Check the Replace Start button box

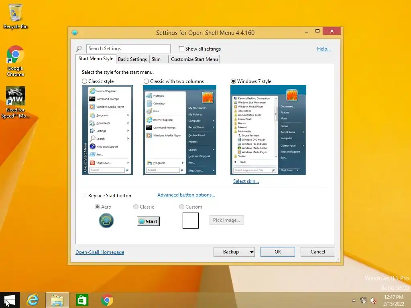point(84,196)
